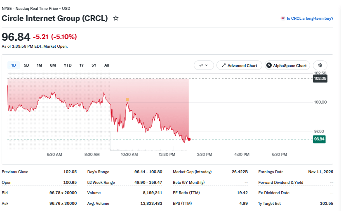Viewport: 341px width, 211px height.
Task: Click the Forward Dividend & Yield label
Action: [281, 182]
